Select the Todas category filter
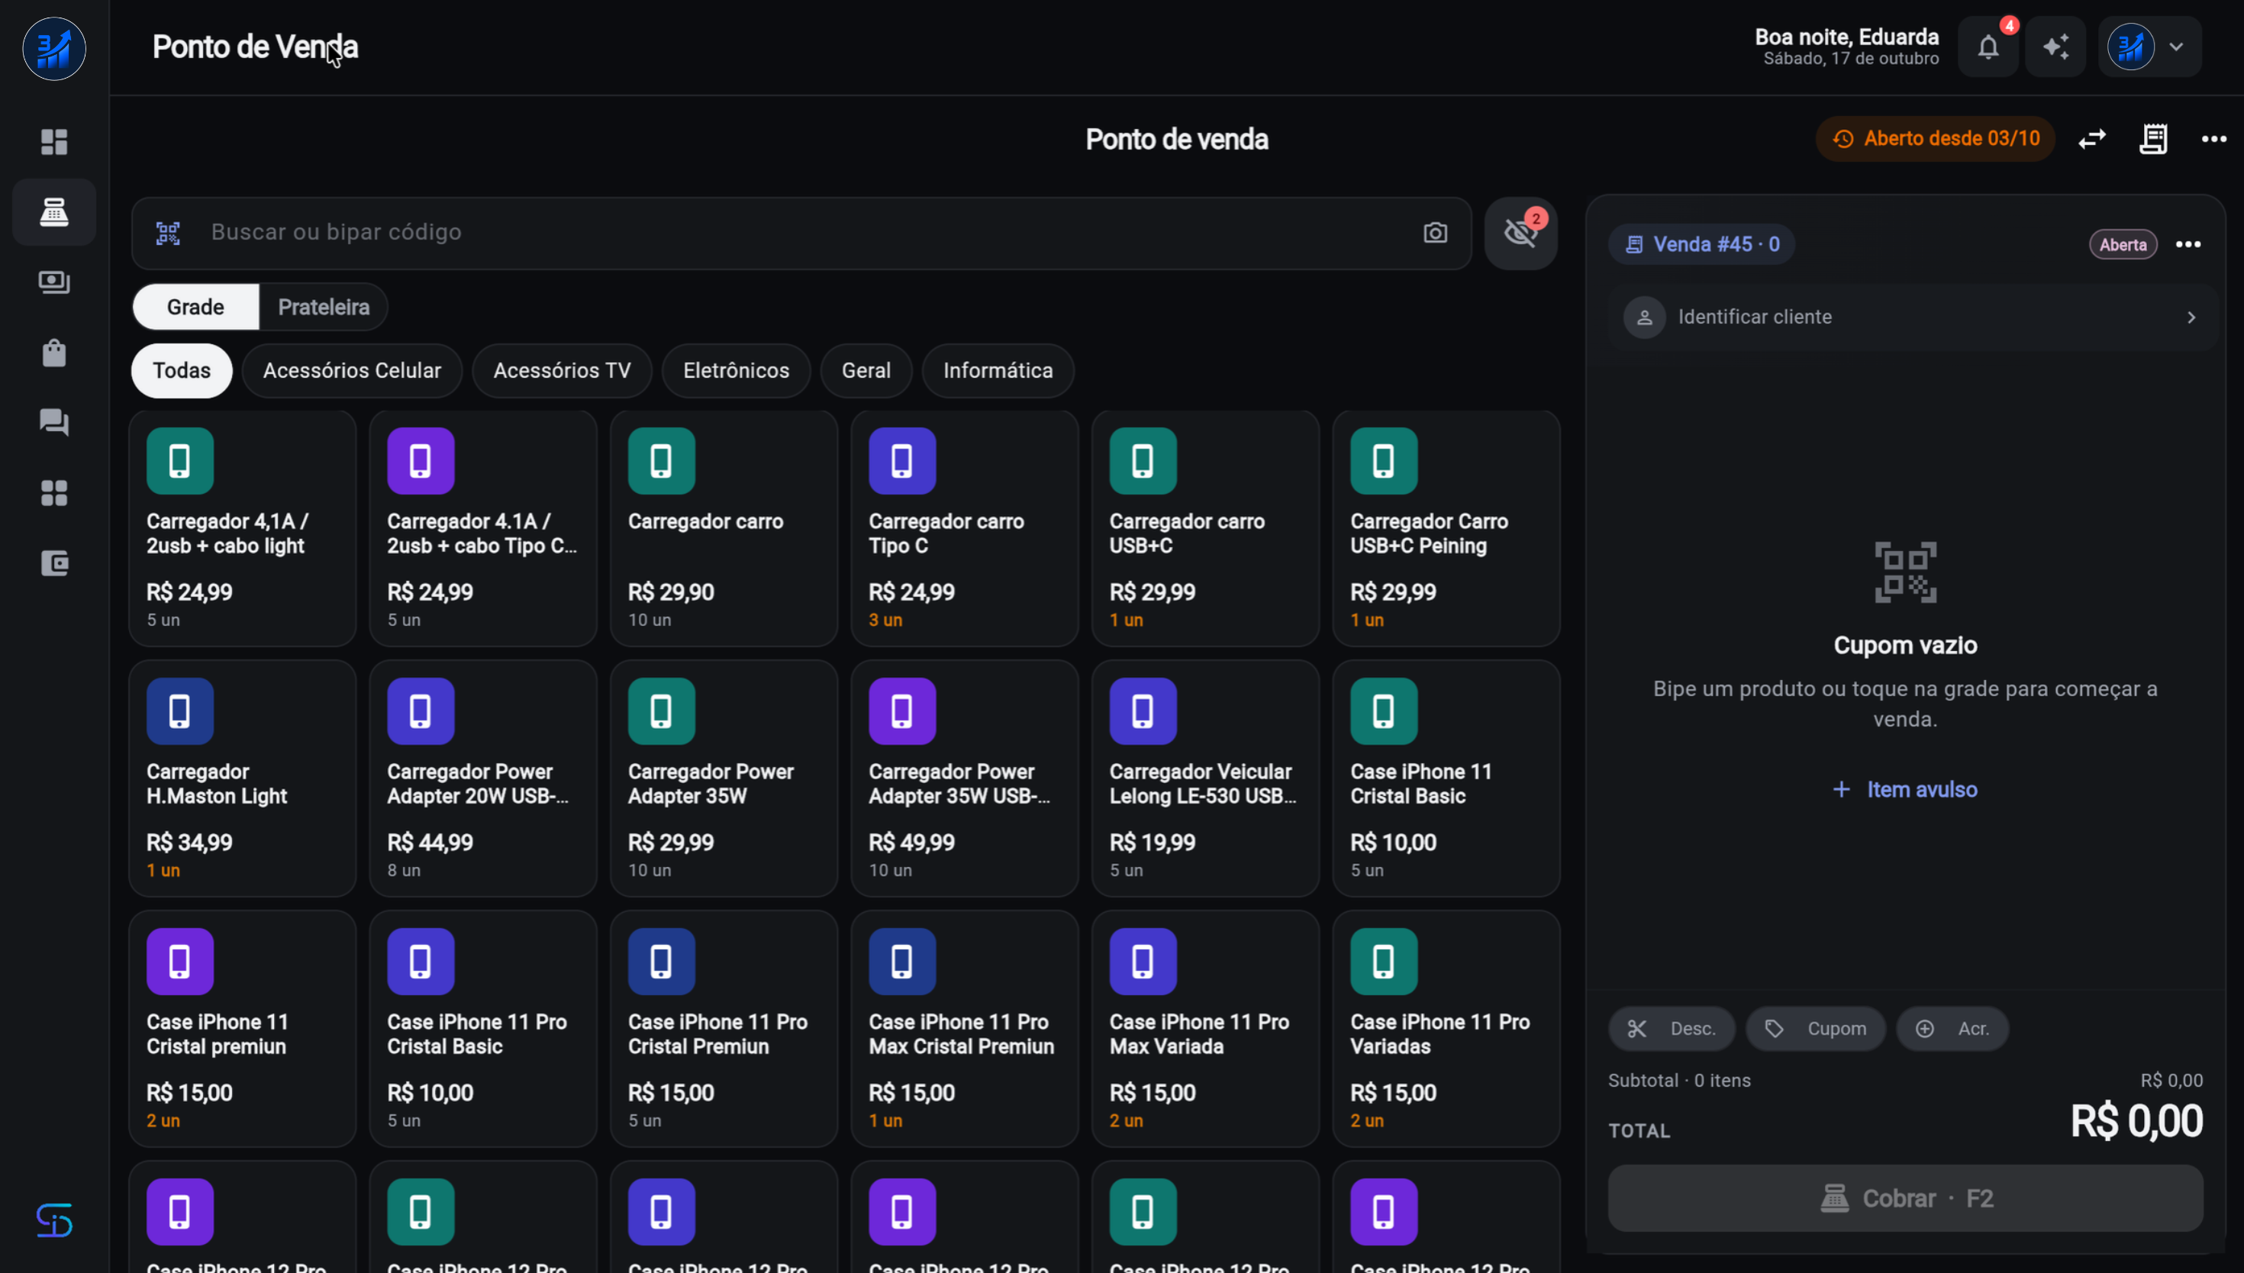The image size is (2244, 1273). tap(182, 371)
